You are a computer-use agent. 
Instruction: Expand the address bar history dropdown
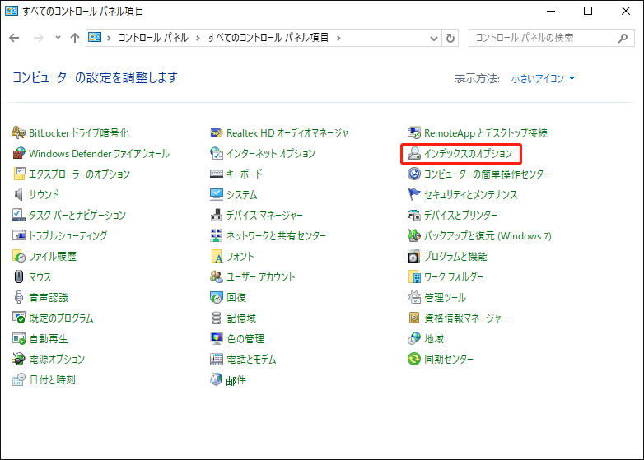434,38
